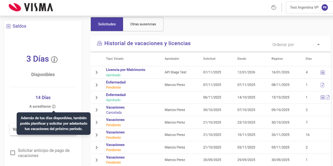The image size is (333, 166).
Task: Click the API Stage Test approver cell
Action: (175, 72)
